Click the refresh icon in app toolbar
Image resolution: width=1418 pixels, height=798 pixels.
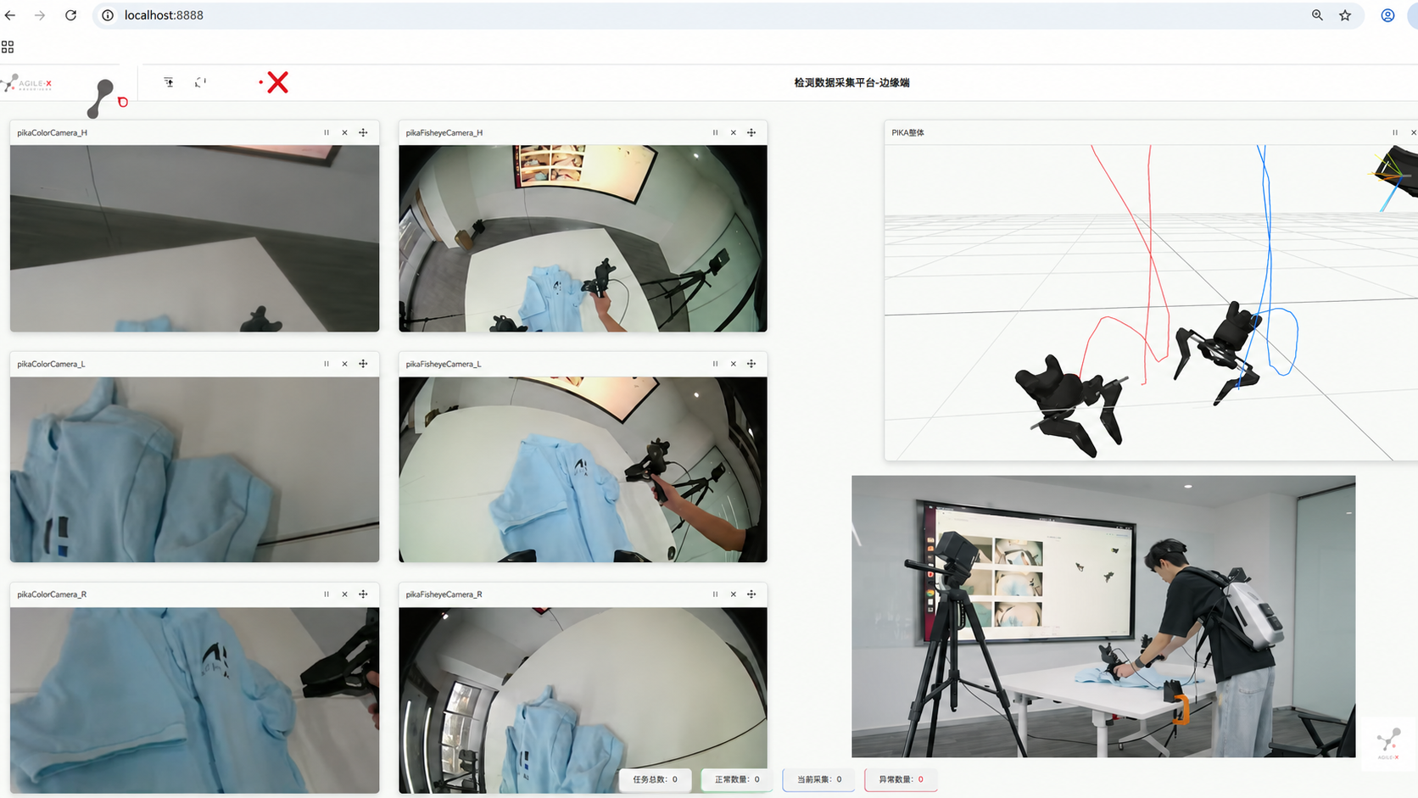coord(200,82)
